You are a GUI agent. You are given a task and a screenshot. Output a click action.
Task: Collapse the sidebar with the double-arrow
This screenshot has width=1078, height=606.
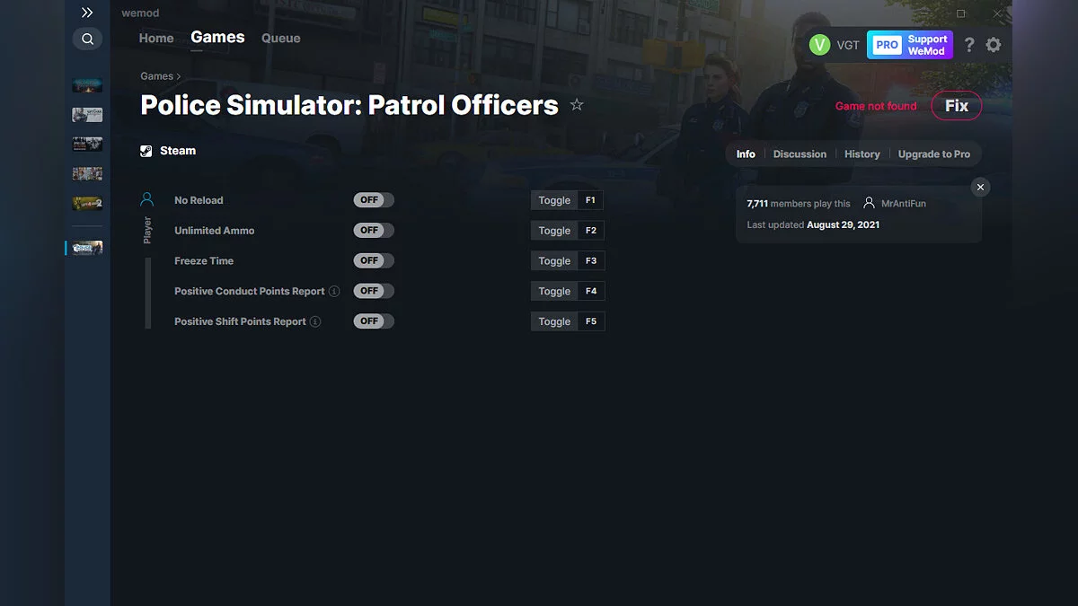(x=87, y=13)
